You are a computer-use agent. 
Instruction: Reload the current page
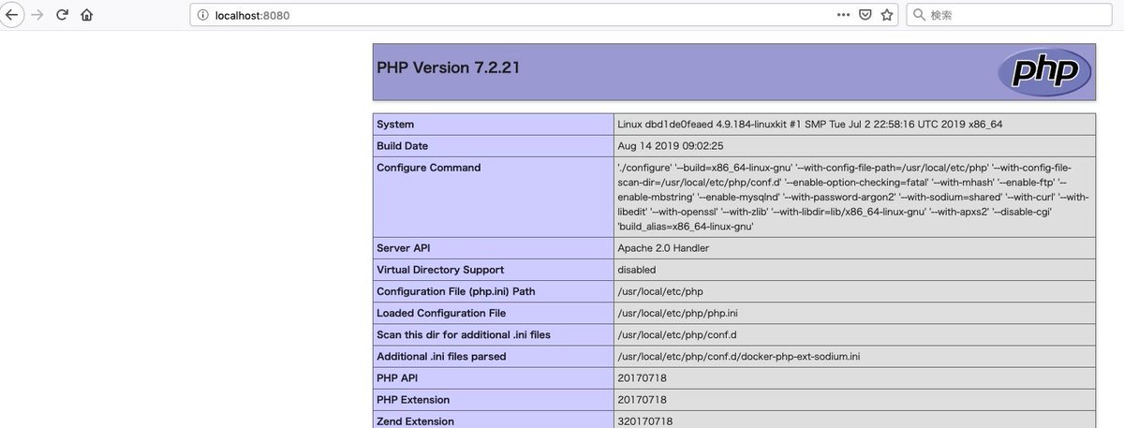(x=62, y=15)
